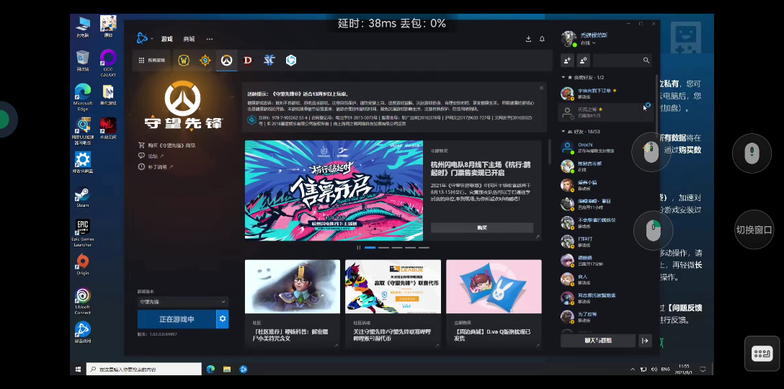
Task: Open the notifications bell
Action: coord(542,39)
